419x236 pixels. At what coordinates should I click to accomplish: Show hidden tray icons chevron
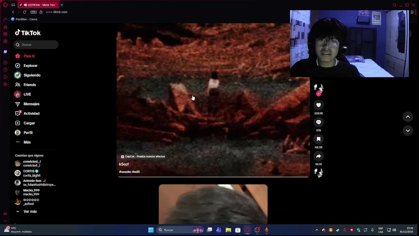pos(317,230)
